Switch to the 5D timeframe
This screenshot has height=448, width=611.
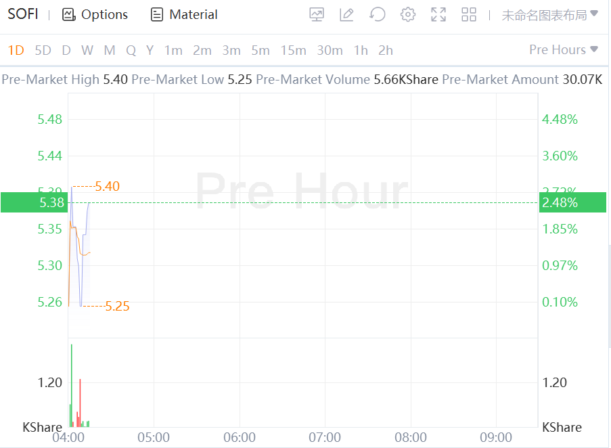(x=43, y=50)
